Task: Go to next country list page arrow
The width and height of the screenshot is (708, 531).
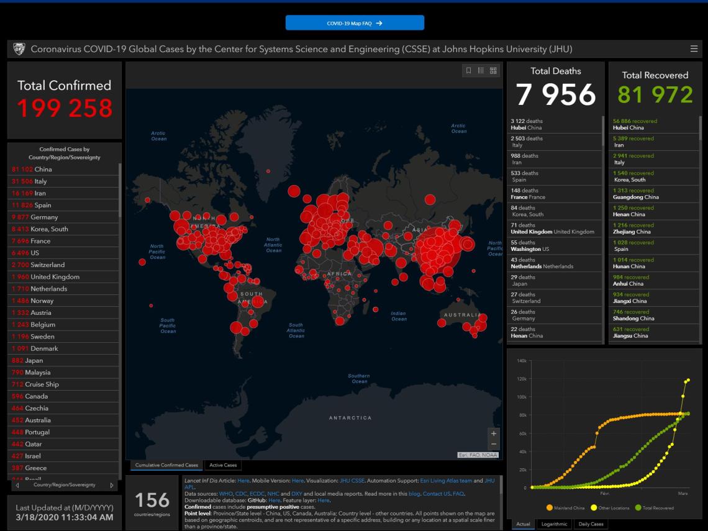Action: pyautogui.click(x=112, y=486)
